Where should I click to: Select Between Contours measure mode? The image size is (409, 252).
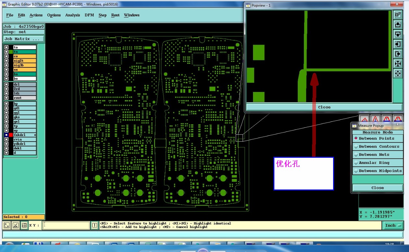click(x=378, y=146)
